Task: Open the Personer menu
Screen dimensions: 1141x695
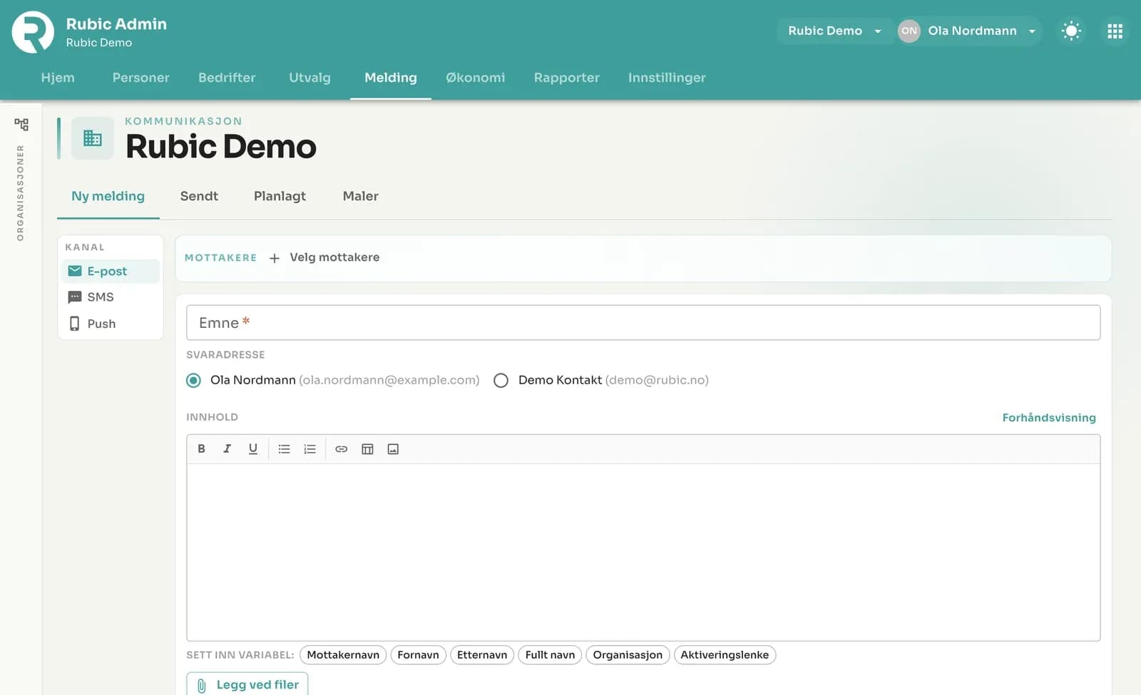Action: point(141,78)
